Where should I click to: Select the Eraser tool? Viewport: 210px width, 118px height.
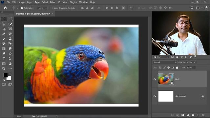point(10,44)
